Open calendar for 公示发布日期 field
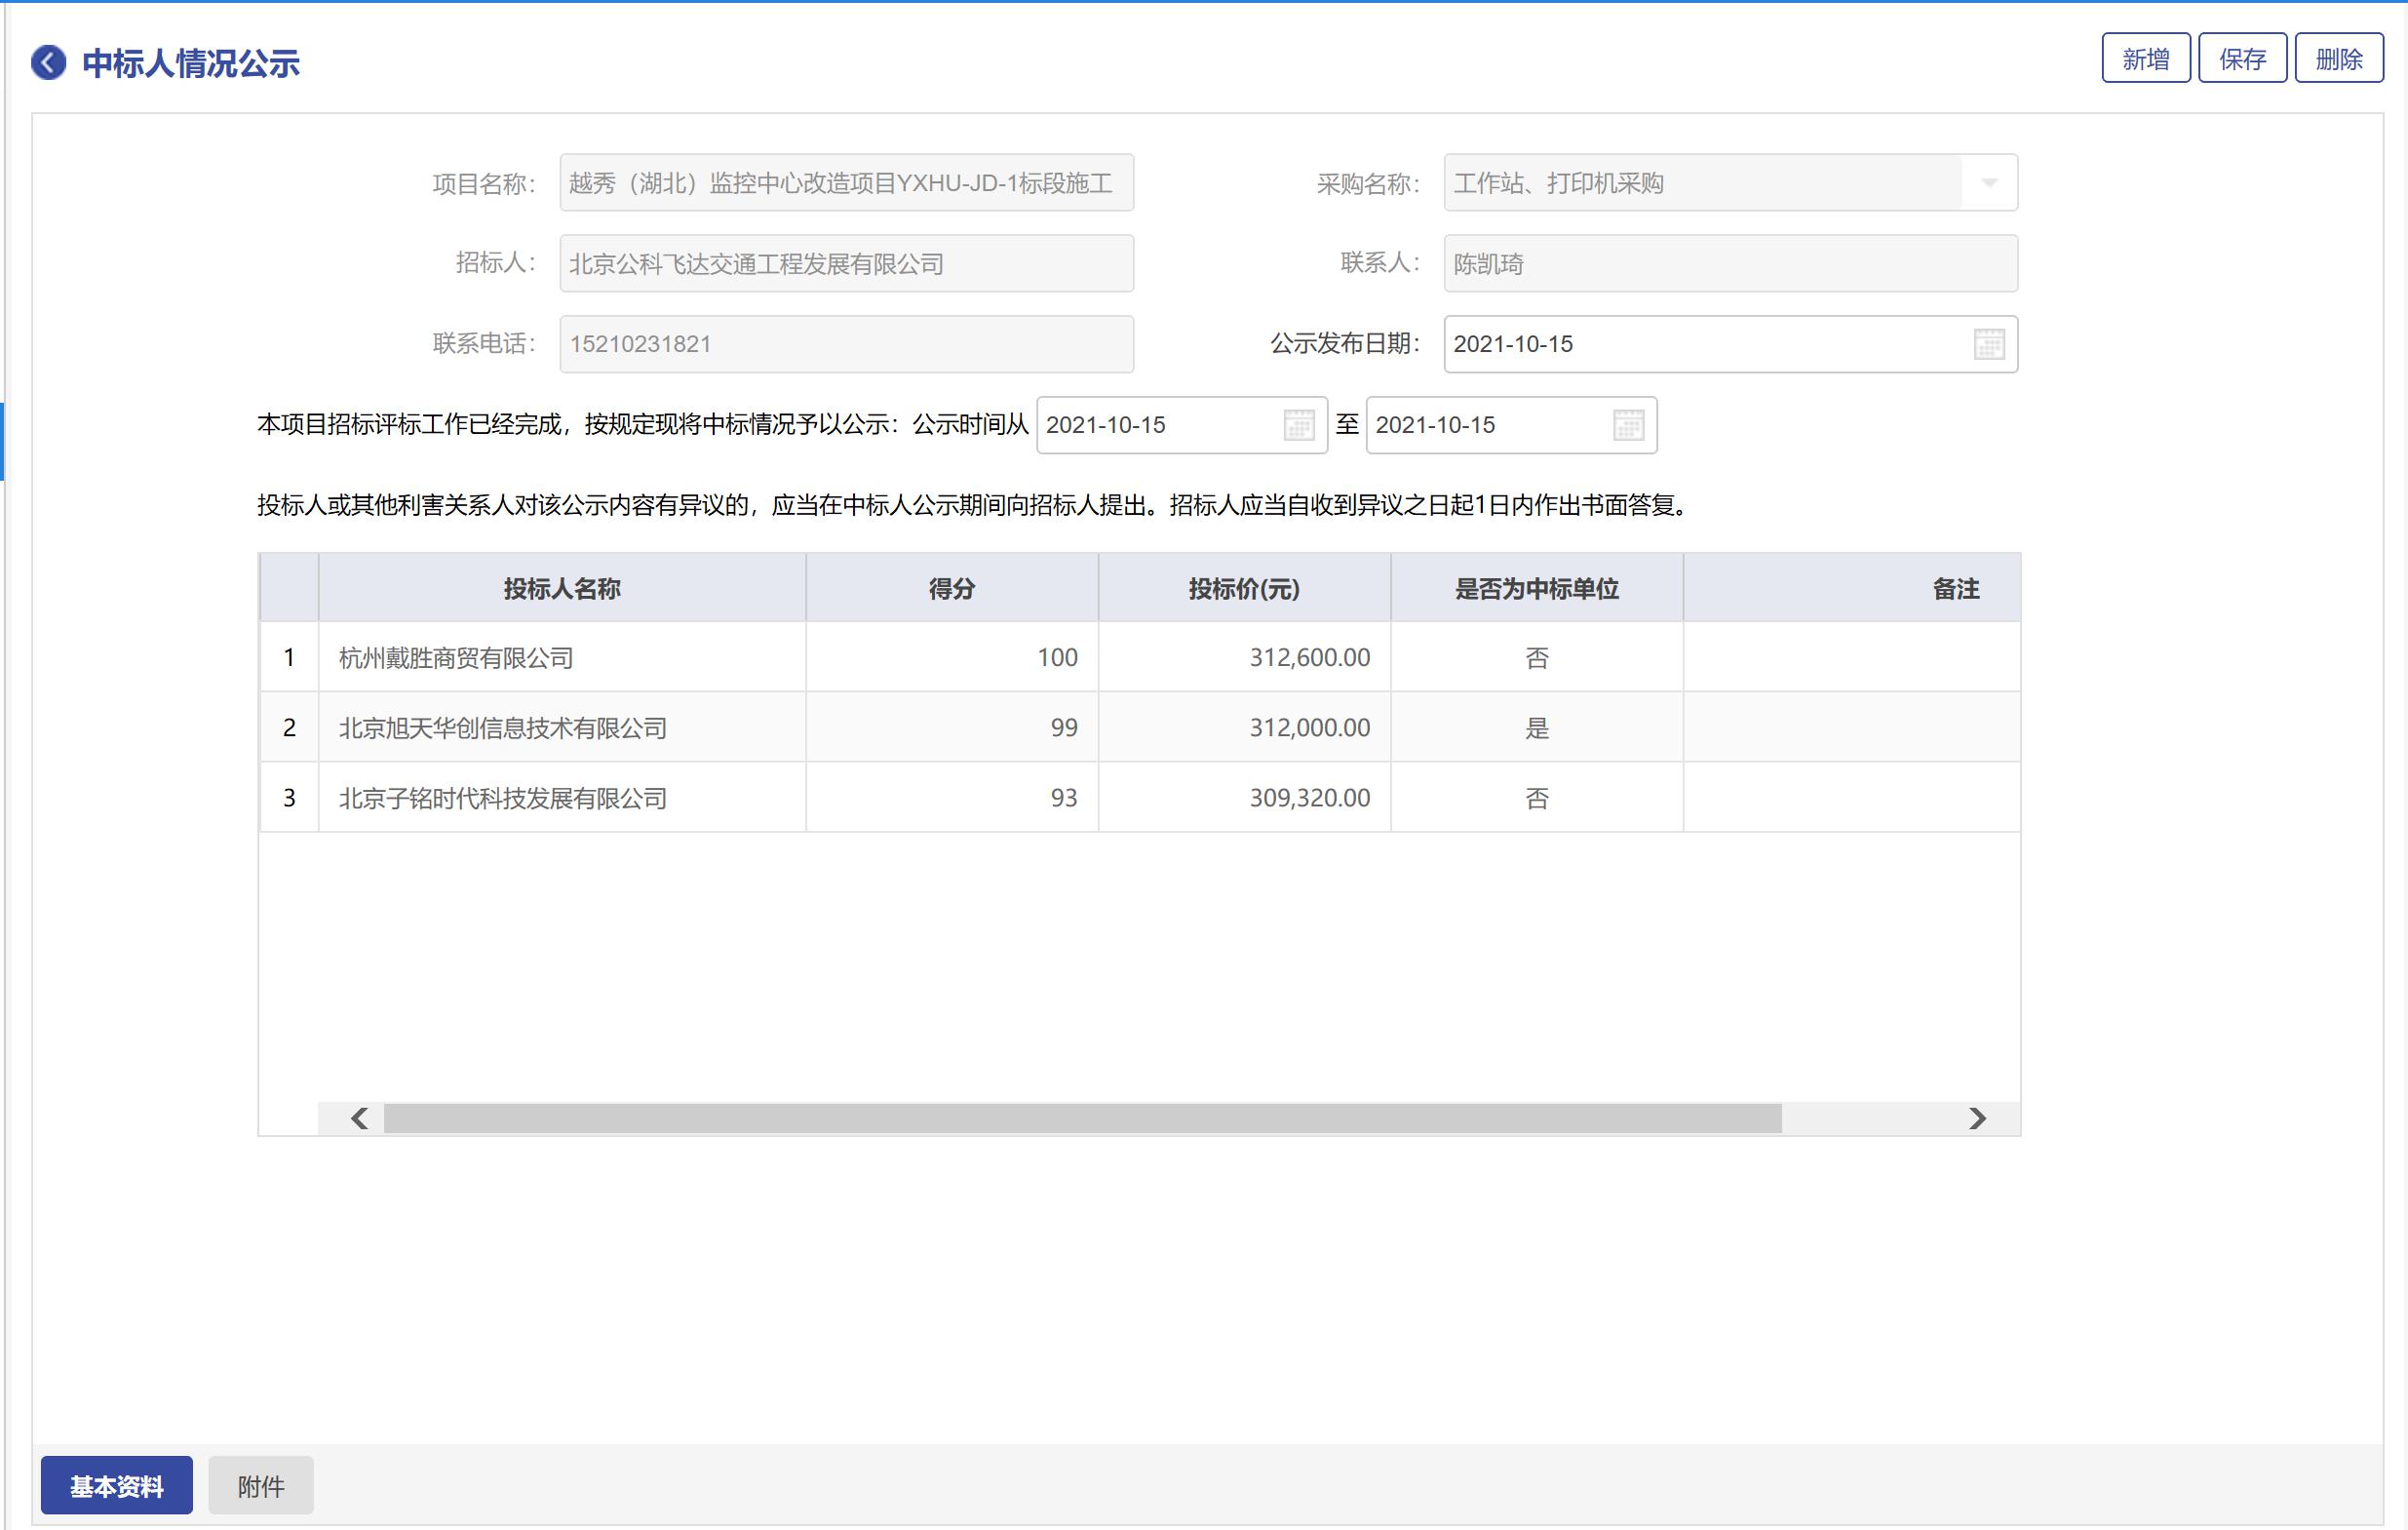The height and width of the screenshot is (1530, 2408). 1988,344
